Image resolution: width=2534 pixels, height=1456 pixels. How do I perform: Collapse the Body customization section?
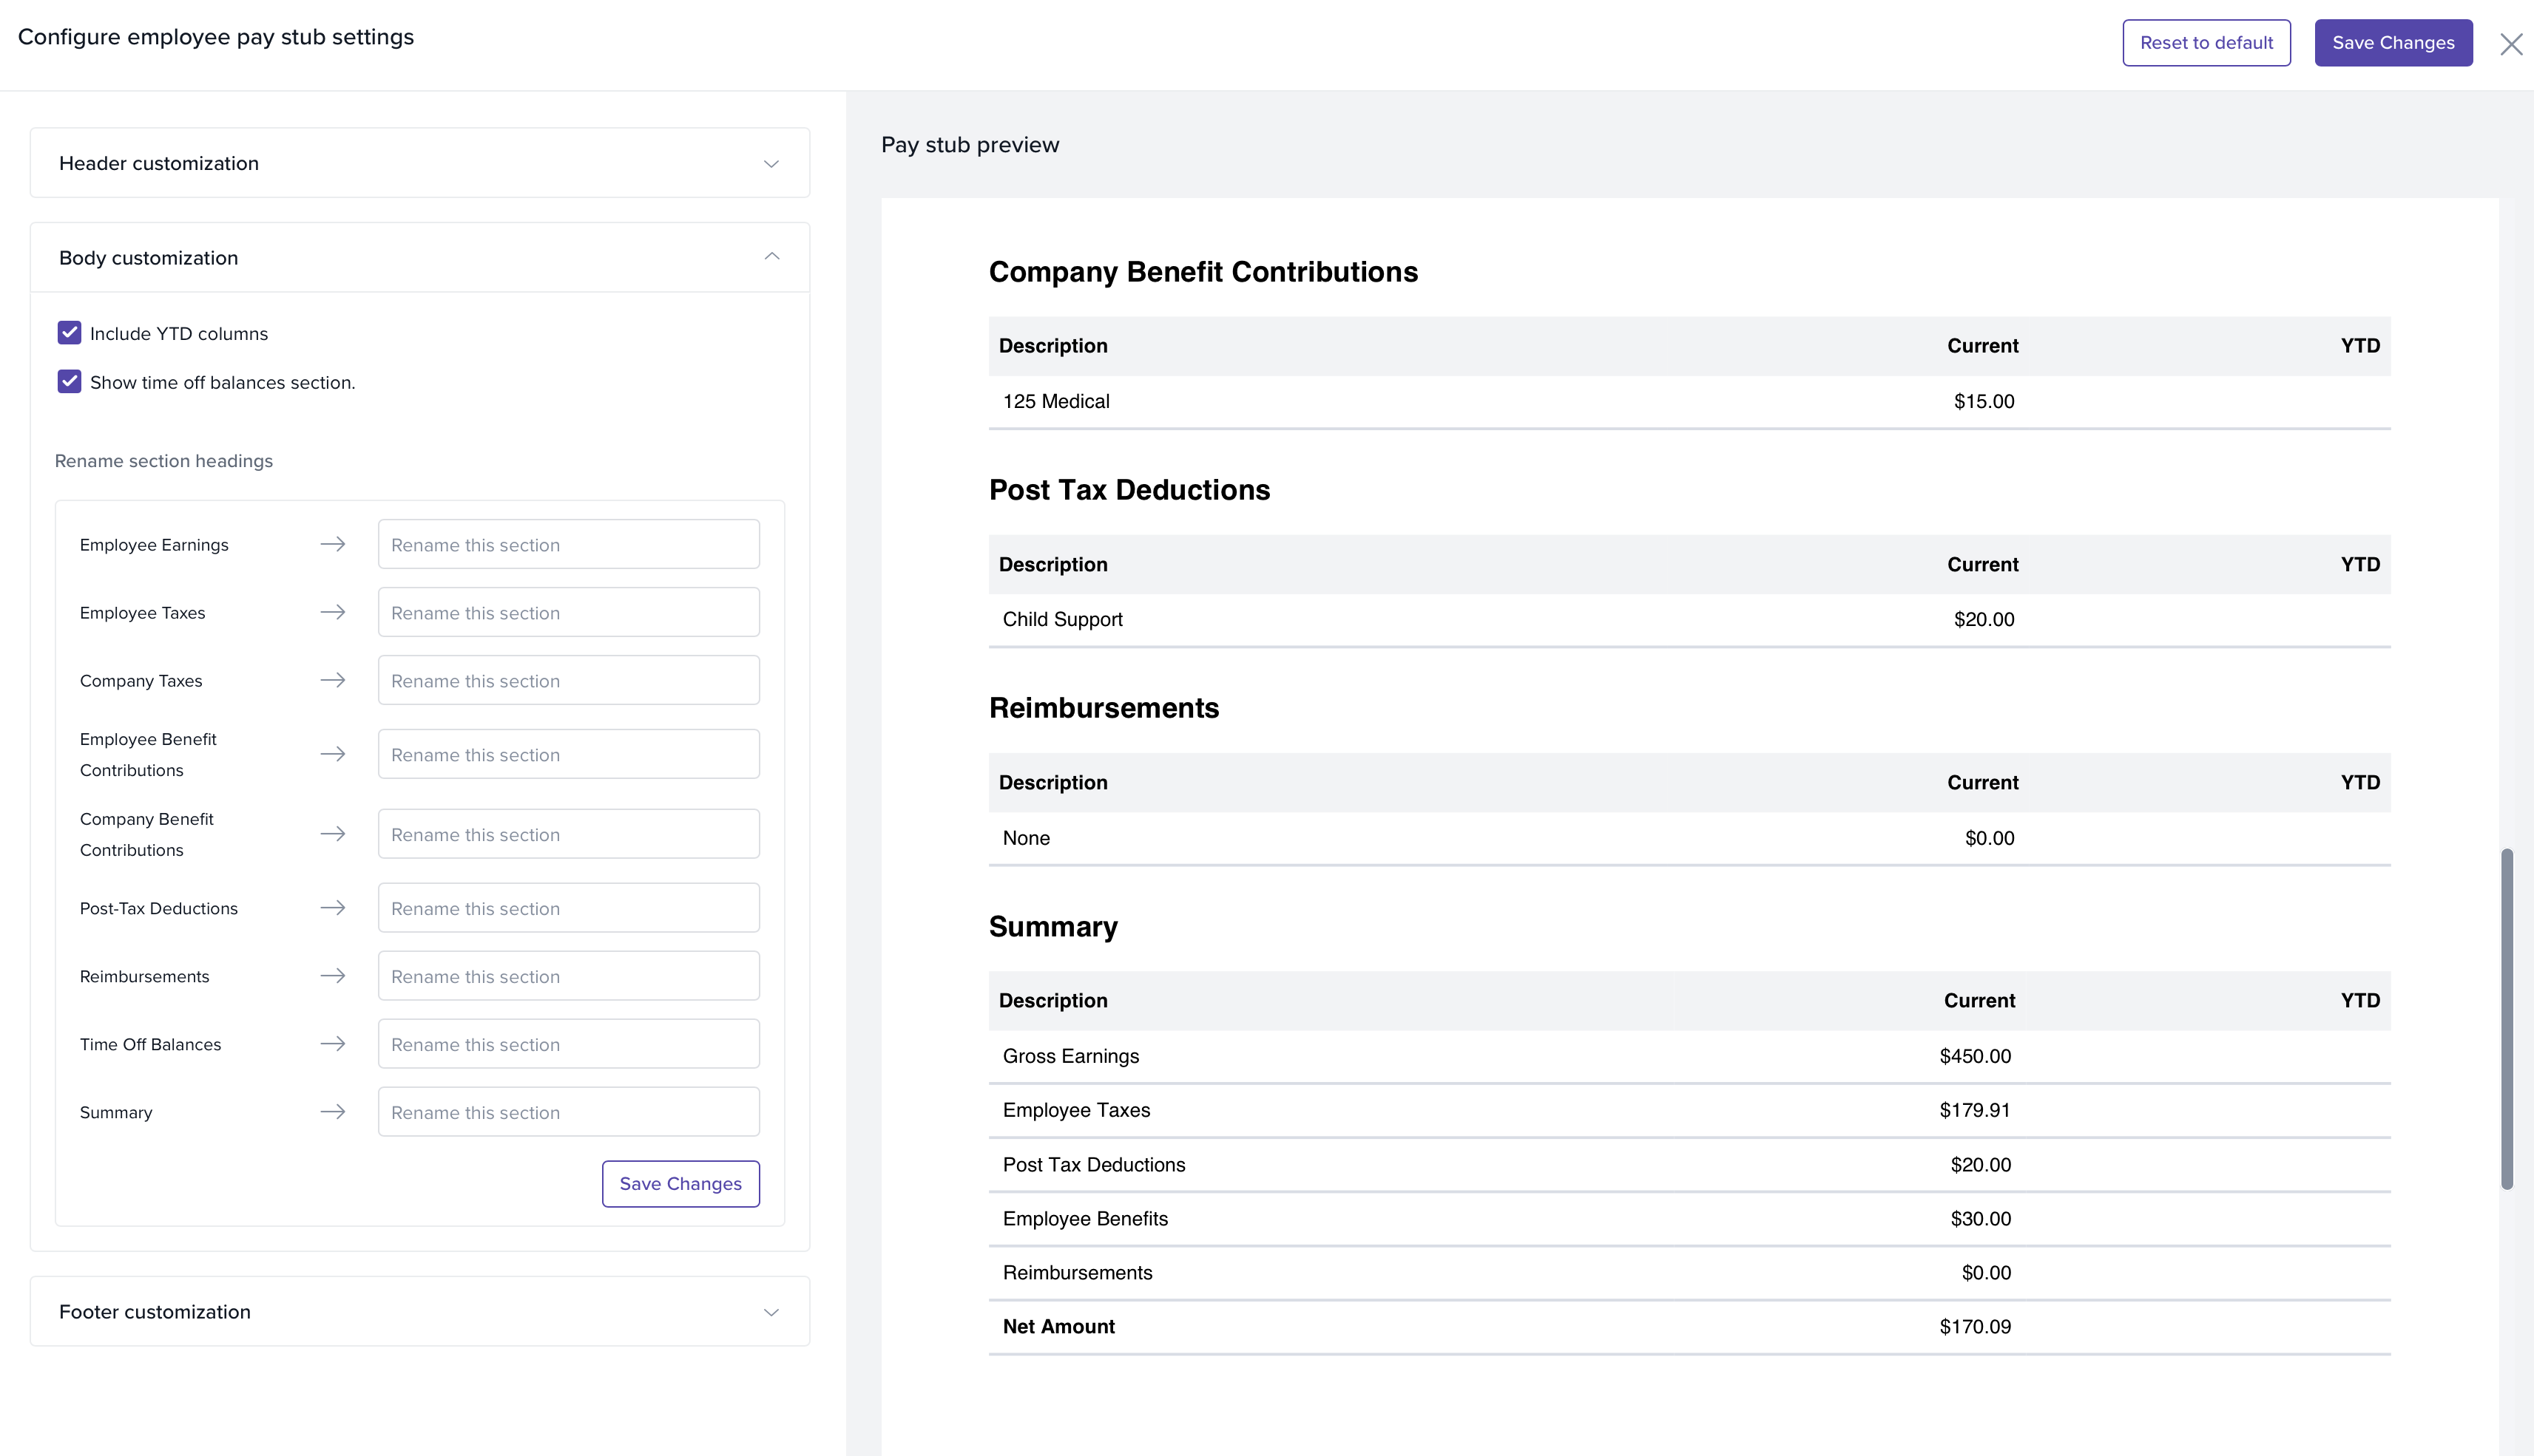pyautogui.click(x=419, y=258)
